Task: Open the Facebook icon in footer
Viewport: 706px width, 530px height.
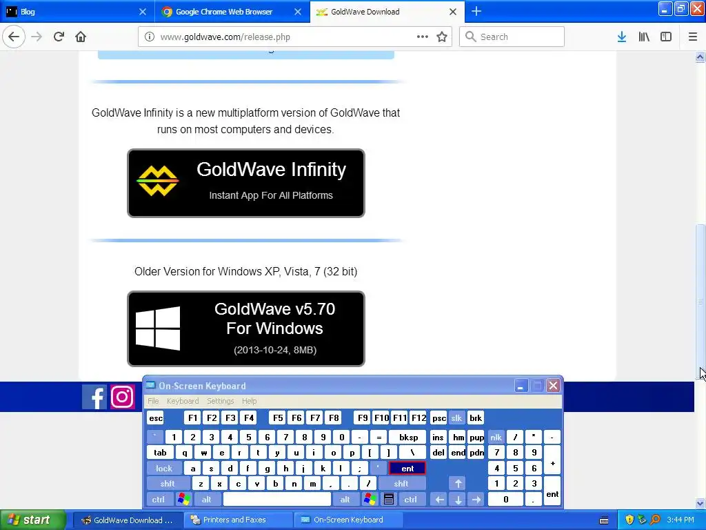Action: [x=94, y=397]
